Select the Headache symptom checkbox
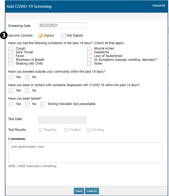Viewport: 169px width, 196px height. click(89, 52)
